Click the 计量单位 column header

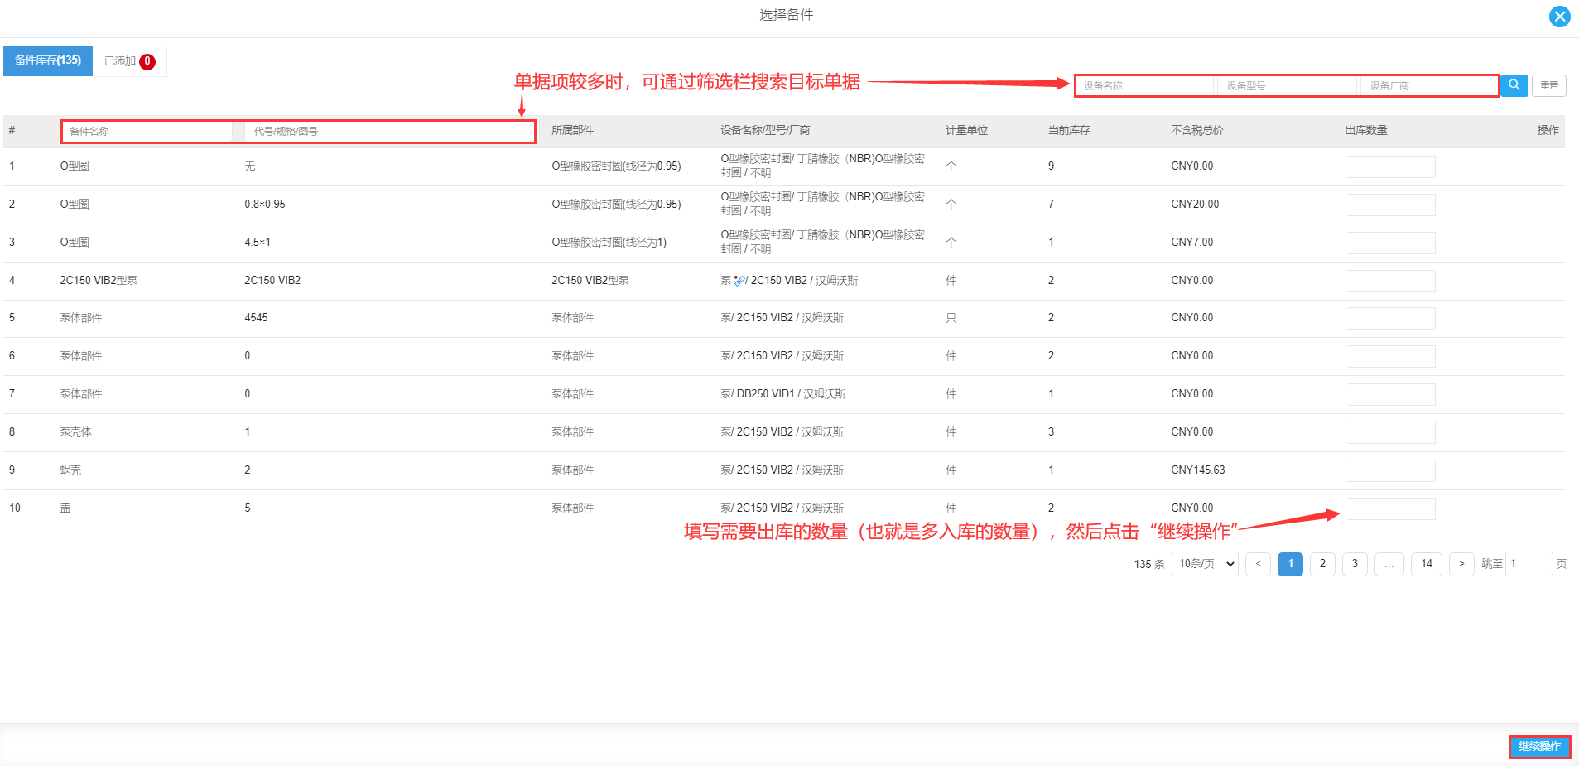click(x=967, y=131)
